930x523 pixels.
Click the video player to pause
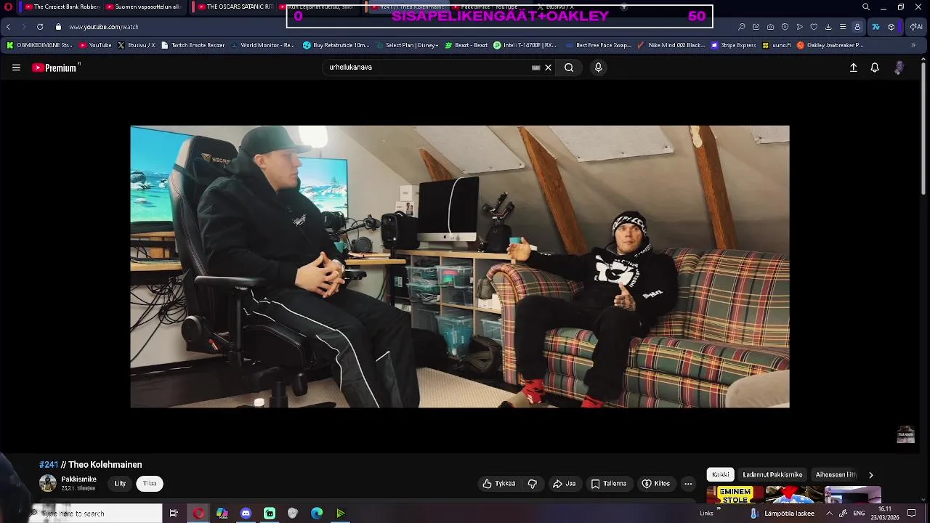pyautogui.click(x=460, y=267)
